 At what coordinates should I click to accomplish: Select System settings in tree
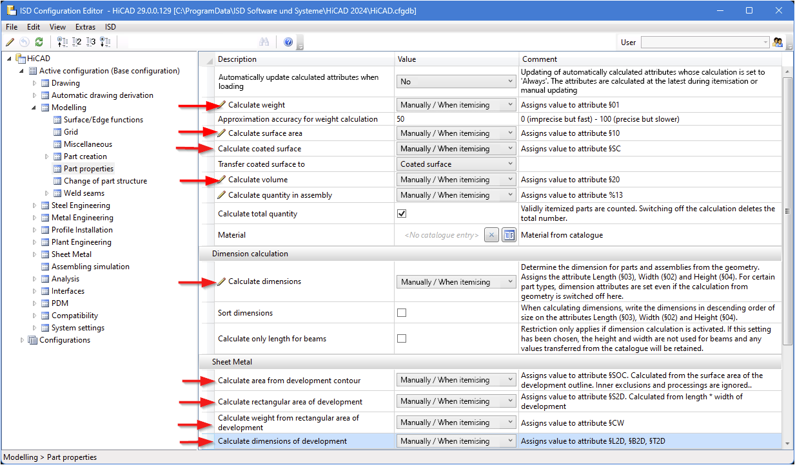78,328
